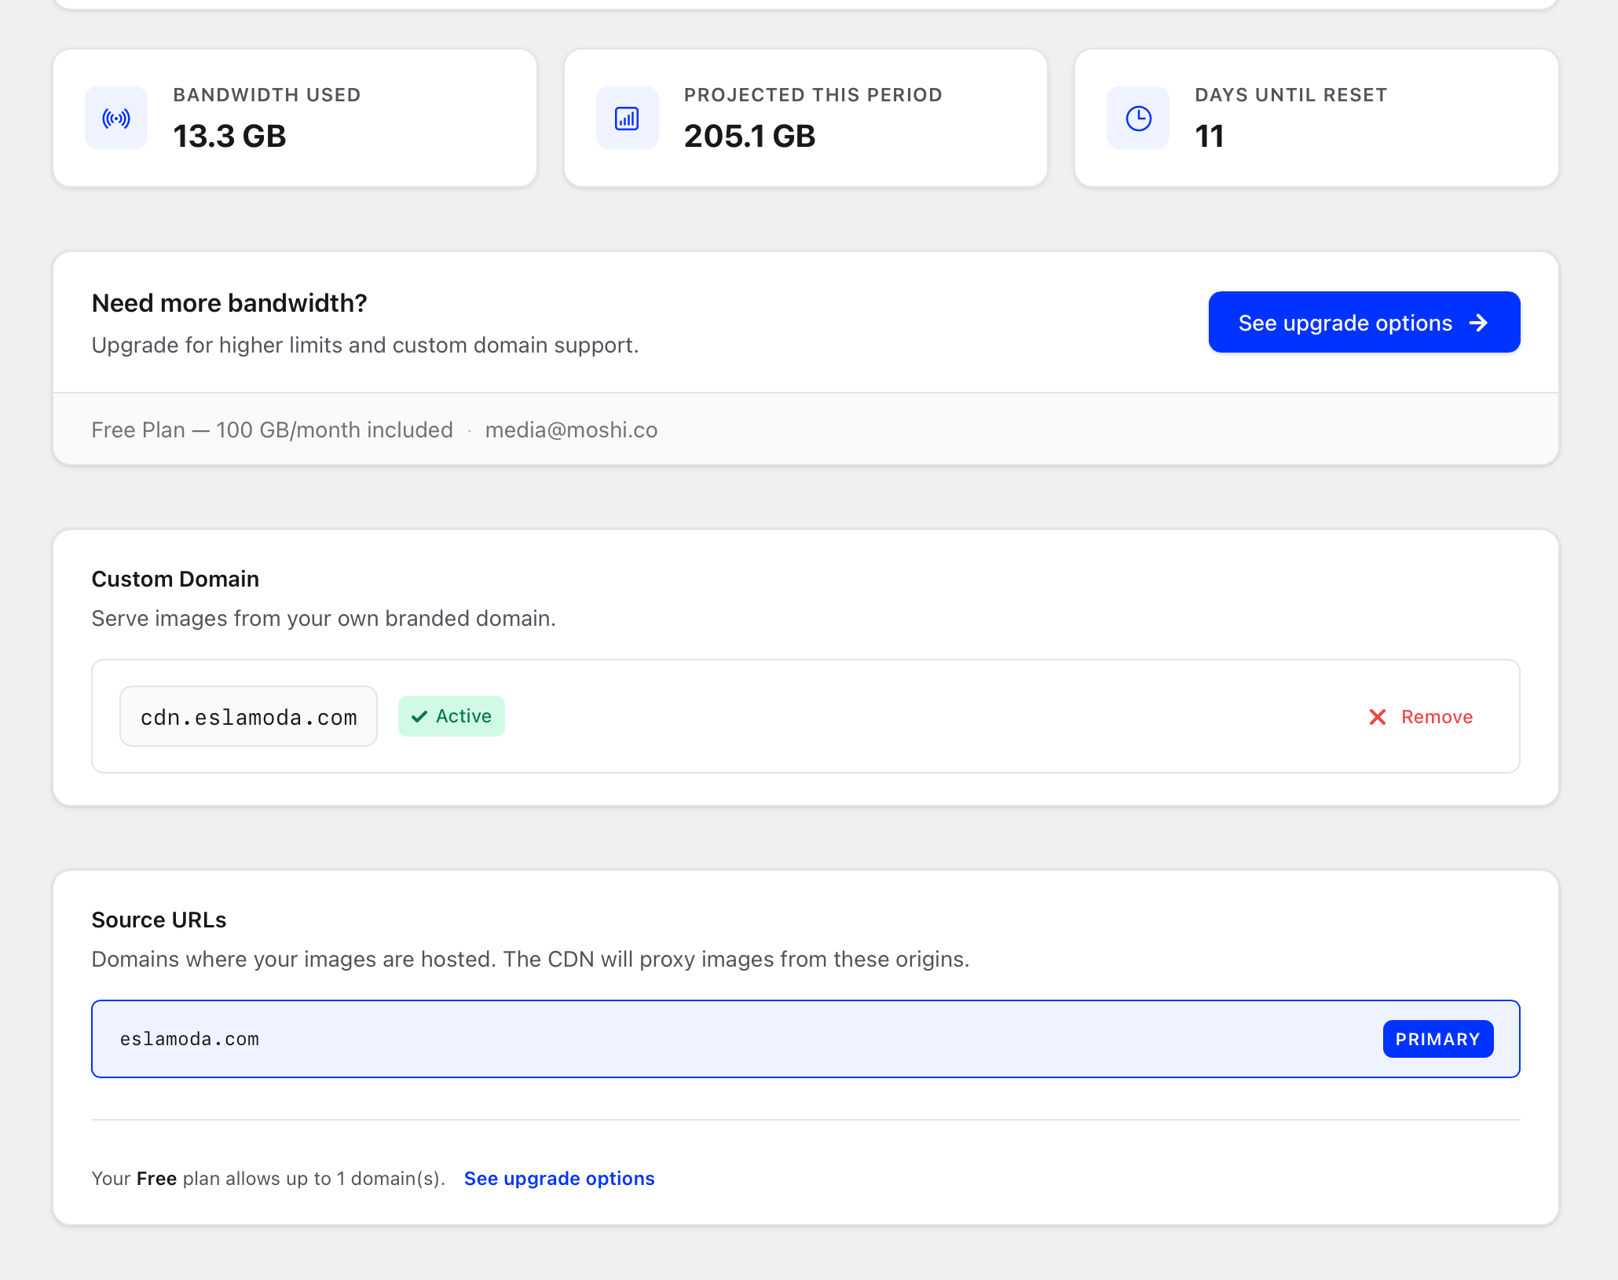Click the Days Until Reset value 11
The image size is (1618, 1280).
1210,135
